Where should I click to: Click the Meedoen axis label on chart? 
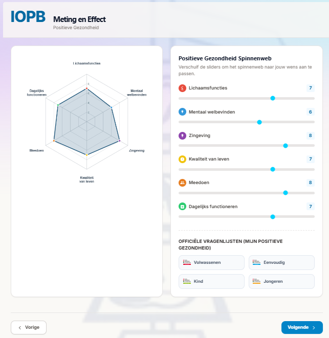pos(37,150)
